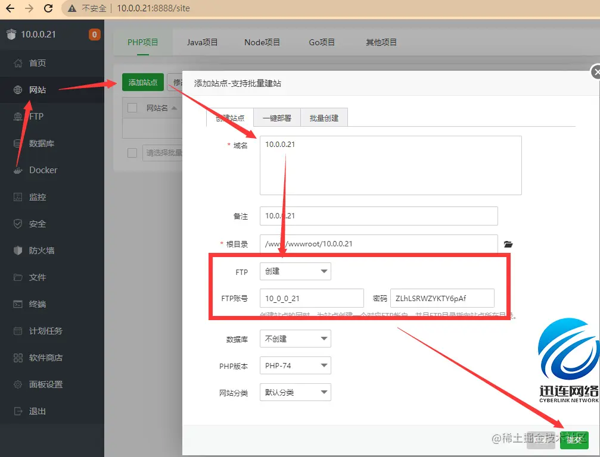Click the 终端 terminal icon in sidebar
This screenshot has height=457, width=600.
[18, 304]
